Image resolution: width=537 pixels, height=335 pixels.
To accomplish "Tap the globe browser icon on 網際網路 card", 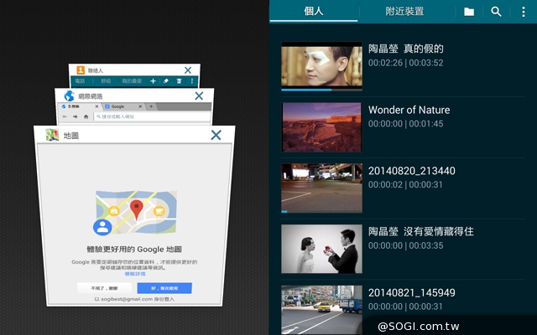I will click(x=69, y=96).
